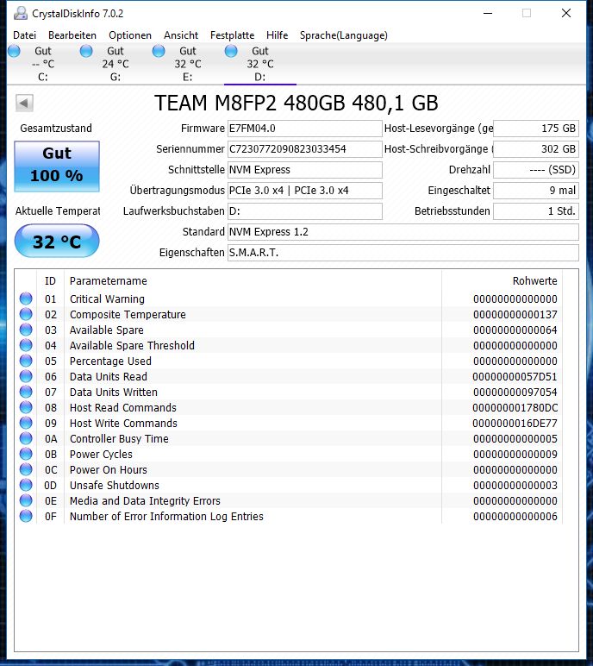Open the Optionen menu
This screenshot has height=666, width=593.
click(x=130, y=35)
